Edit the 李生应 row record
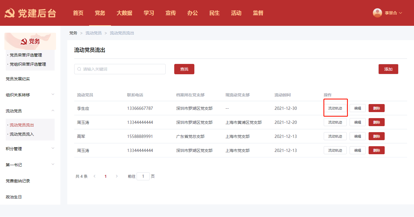Viewport: 414px width, 217px height. [x=357, y=108]
